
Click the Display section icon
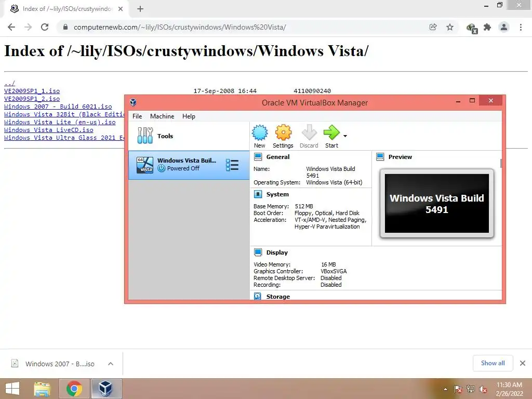point(258,252)
